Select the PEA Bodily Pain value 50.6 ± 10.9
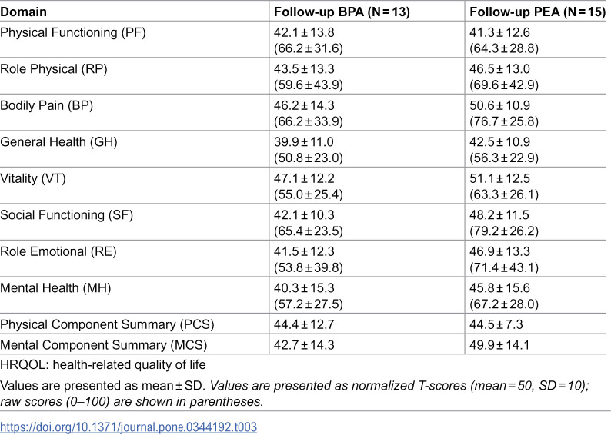The image size is (611, 435). pos(499,105)
